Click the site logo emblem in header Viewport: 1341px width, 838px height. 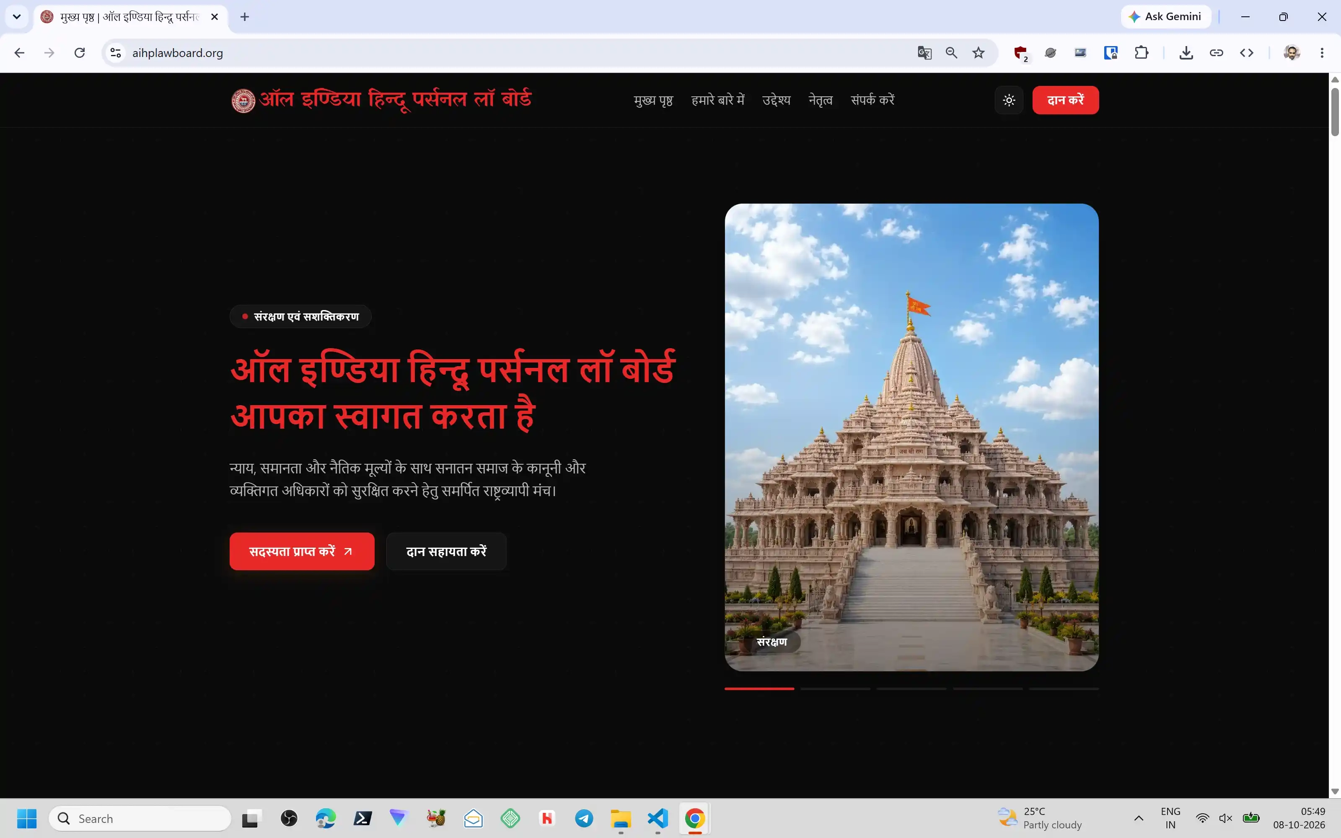click(243, 101)
